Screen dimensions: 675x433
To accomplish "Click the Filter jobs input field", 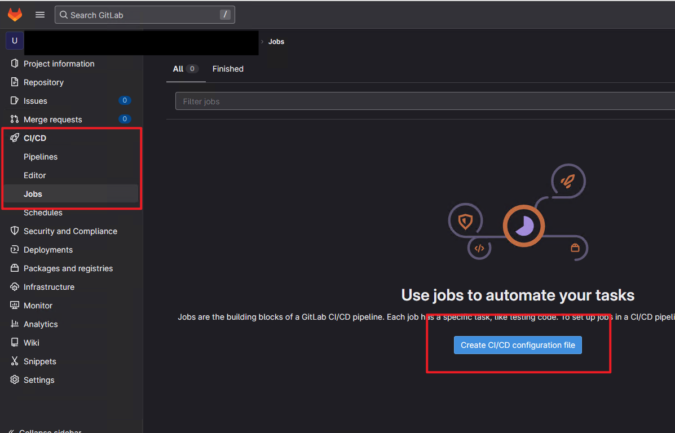I will [x=425, y=101].
